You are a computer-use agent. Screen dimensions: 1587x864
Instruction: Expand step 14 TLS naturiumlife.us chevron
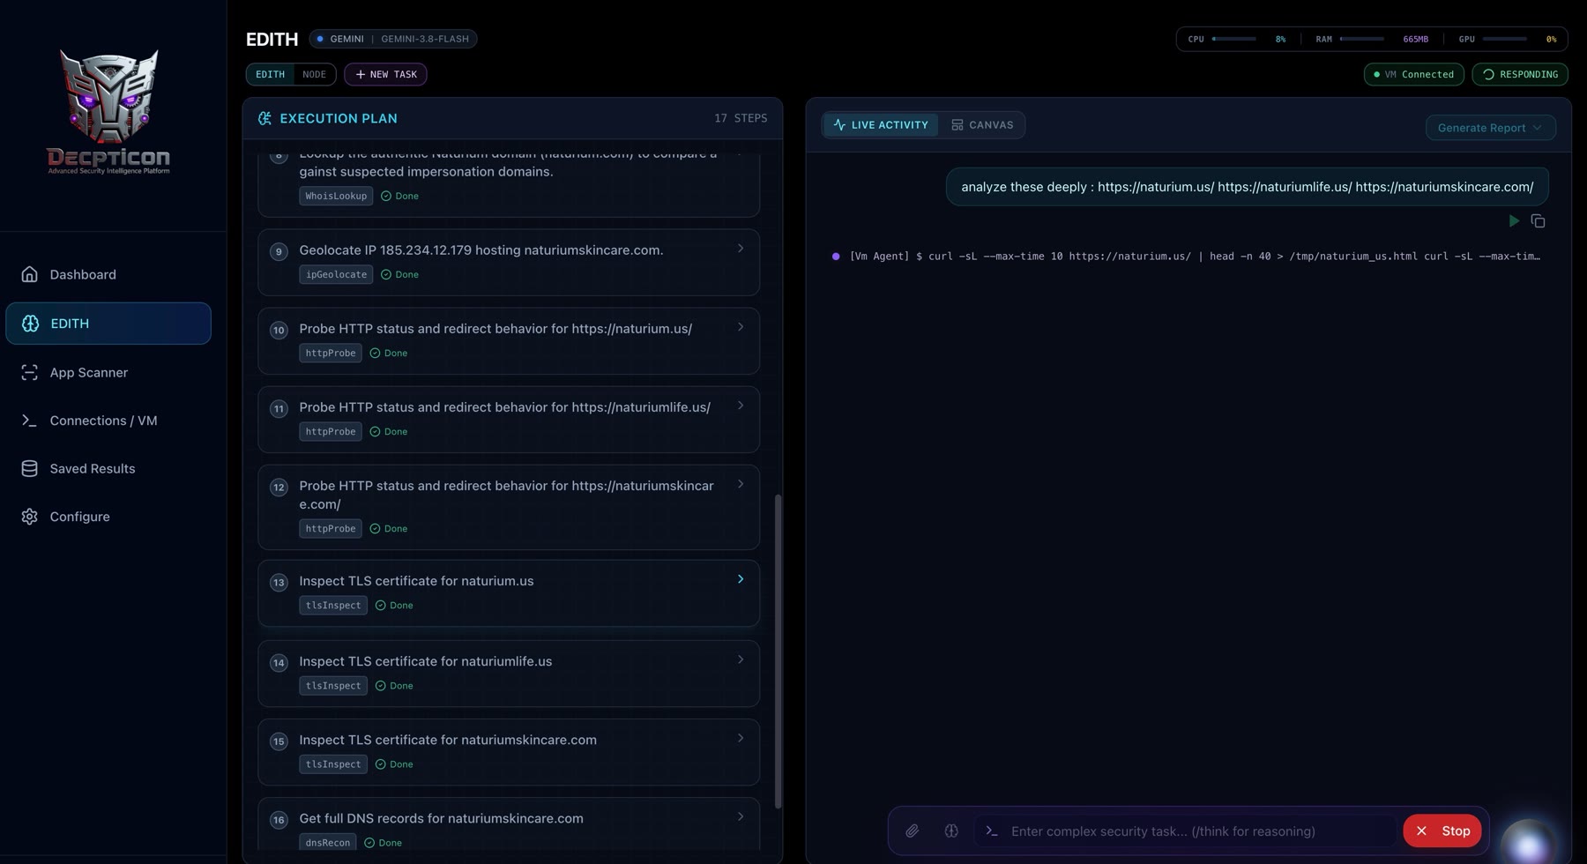(x=741, y=659)
